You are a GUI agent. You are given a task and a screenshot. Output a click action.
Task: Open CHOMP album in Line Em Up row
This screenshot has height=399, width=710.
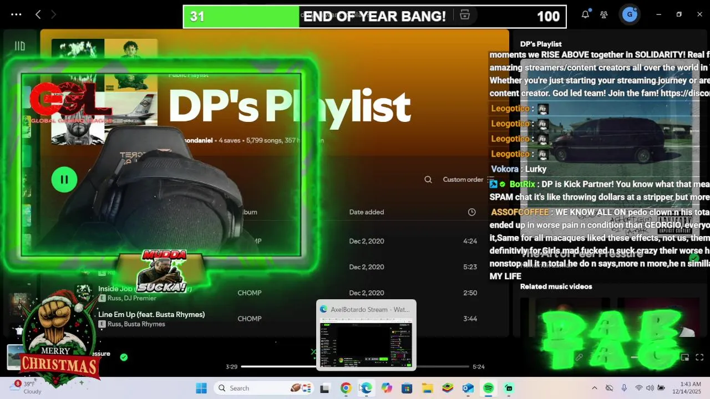click(x=250, y=319)
